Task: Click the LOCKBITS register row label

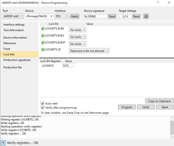Action: click(x=48, y=66)
